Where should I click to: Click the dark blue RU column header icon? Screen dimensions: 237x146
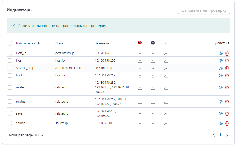pyautogui.click(x=153, y=43)
